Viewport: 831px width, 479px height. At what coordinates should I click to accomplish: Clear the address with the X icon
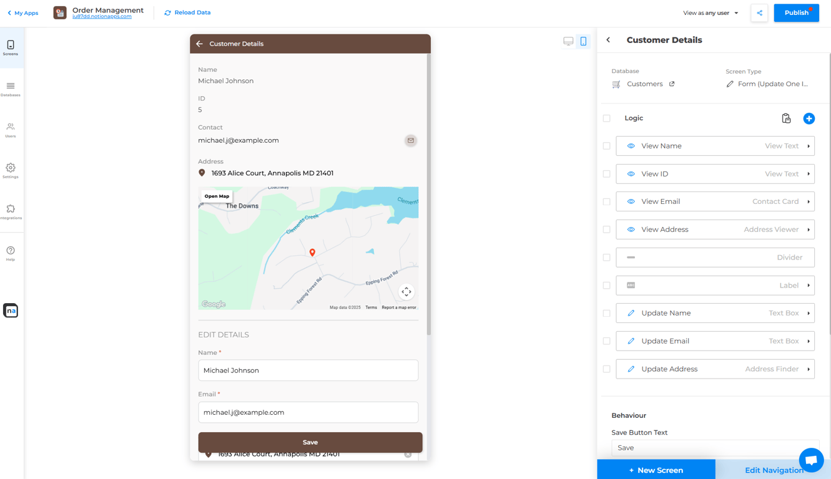click(408, 455)
